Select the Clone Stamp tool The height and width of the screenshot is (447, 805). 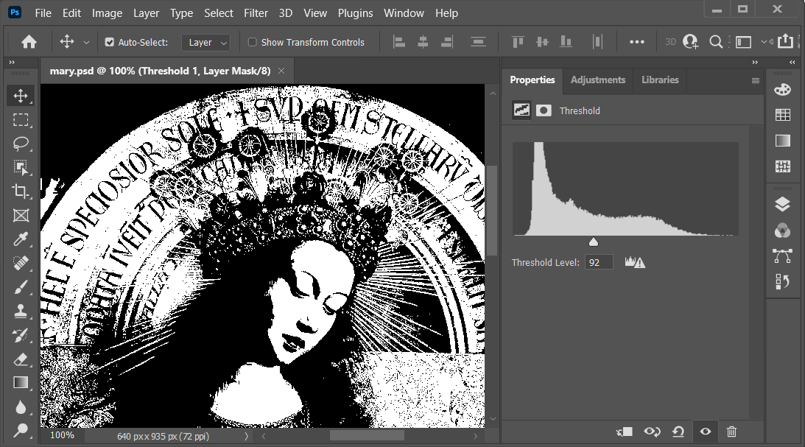(x=21, y=311)
